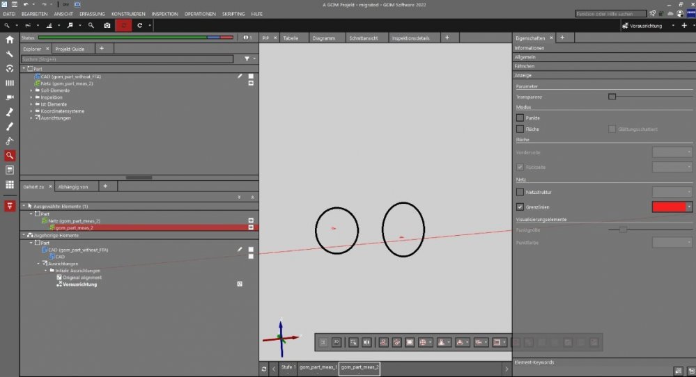Click the pencil icon on the CAD row
Viewport: 696px width, 377px height.
pyautogui.click(x=240, y=76)
